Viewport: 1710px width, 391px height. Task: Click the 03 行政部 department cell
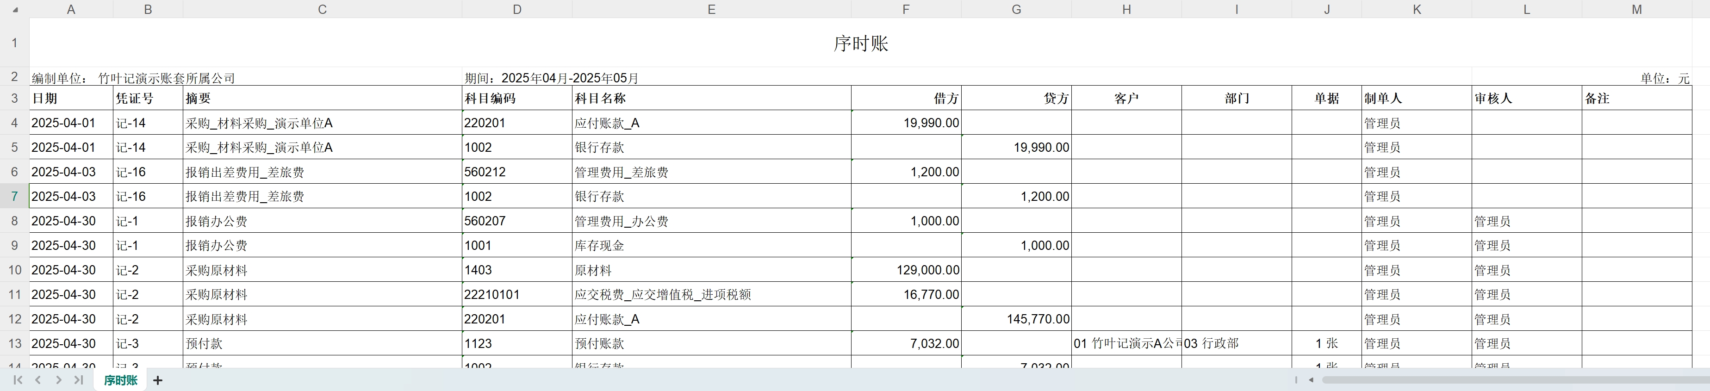pyautogui.click(x=1236, y=344)
